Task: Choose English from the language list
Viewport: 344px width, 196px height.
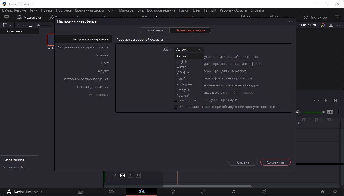Action: tap(182, 62)
